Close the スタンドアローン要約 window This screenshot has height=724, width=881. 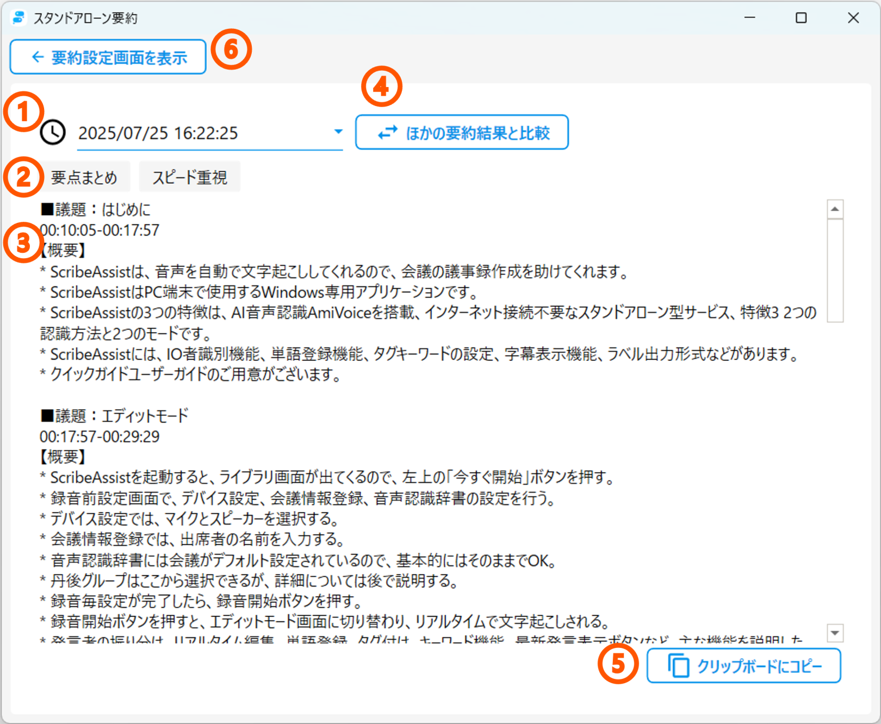point(853,18)
